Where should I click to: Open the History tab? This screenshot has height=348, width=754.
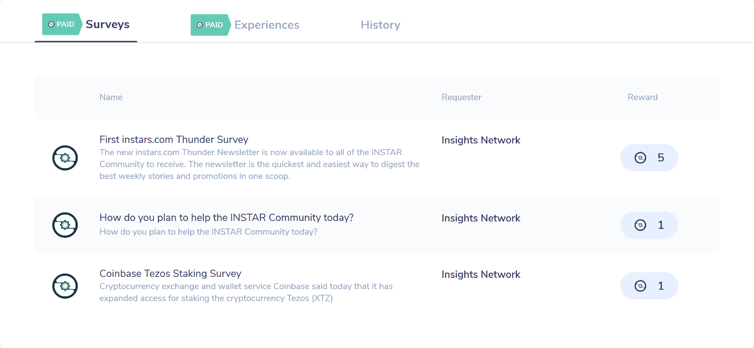[x=380, y=25]
